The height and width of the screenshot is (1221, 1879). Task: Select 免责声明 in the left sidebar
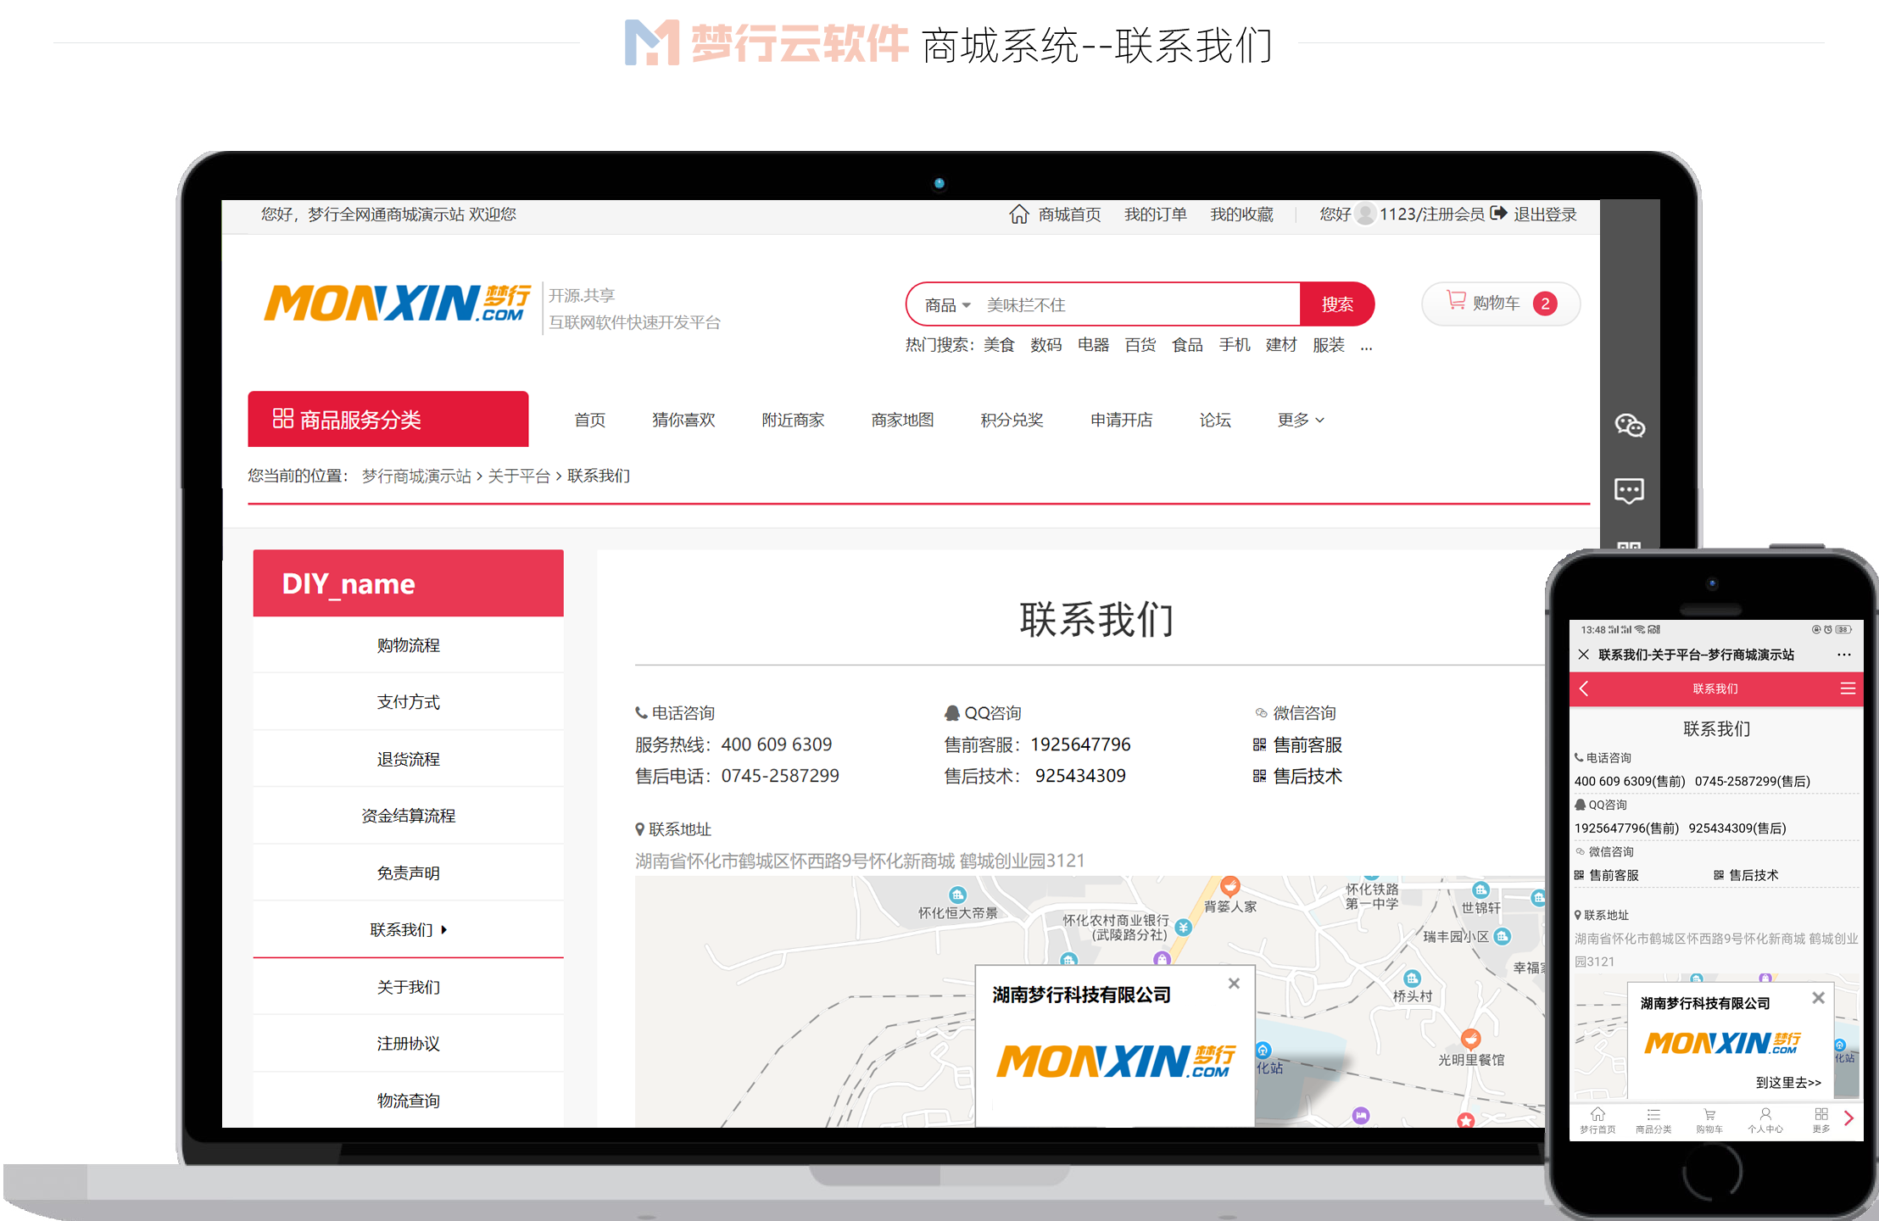408,873
